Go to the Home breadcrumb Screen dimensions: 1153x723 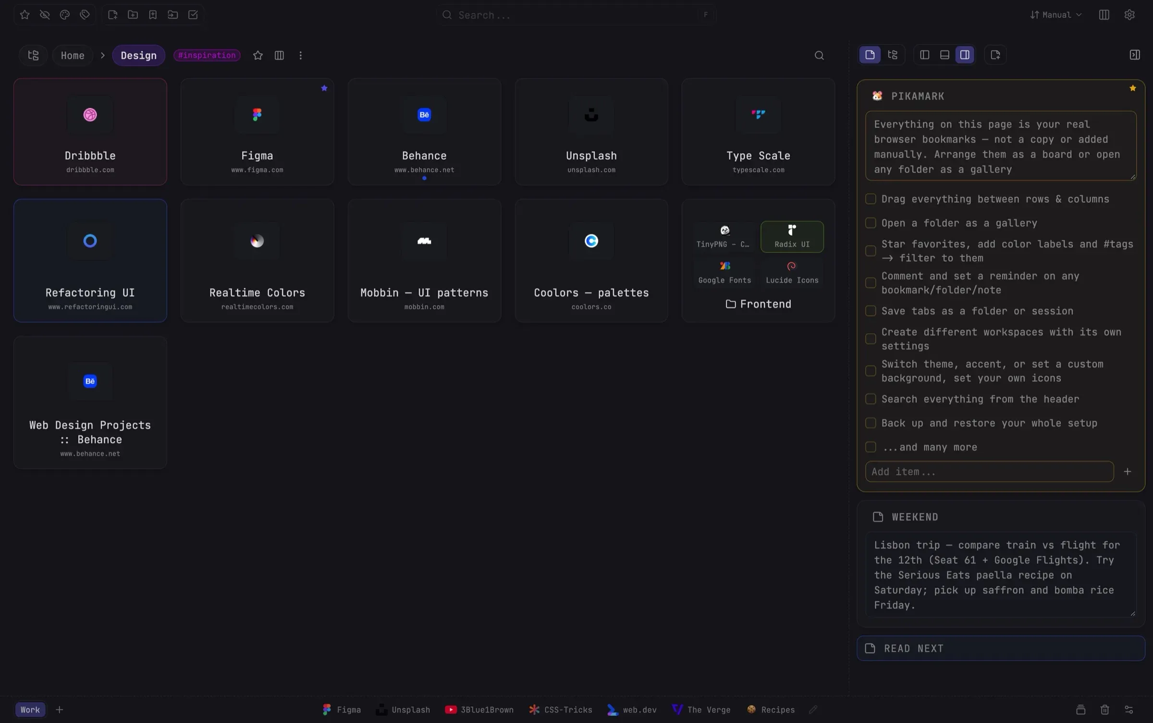[x=73, y=55]
